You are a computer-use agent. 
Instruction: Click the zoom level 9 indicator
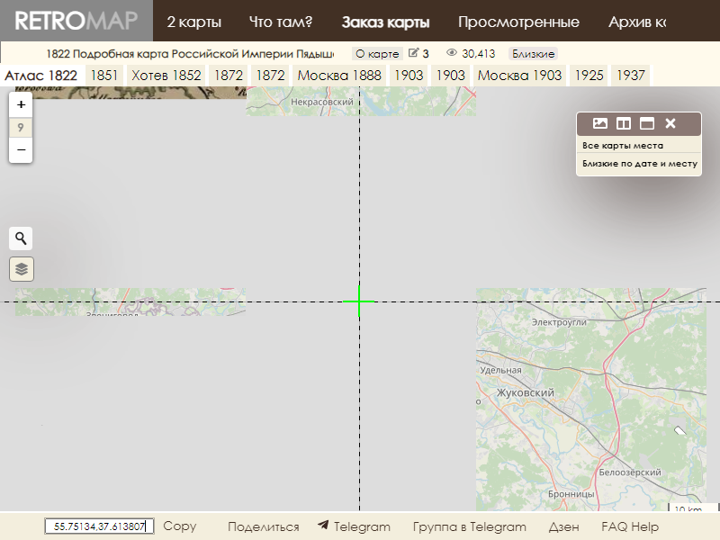21,127
